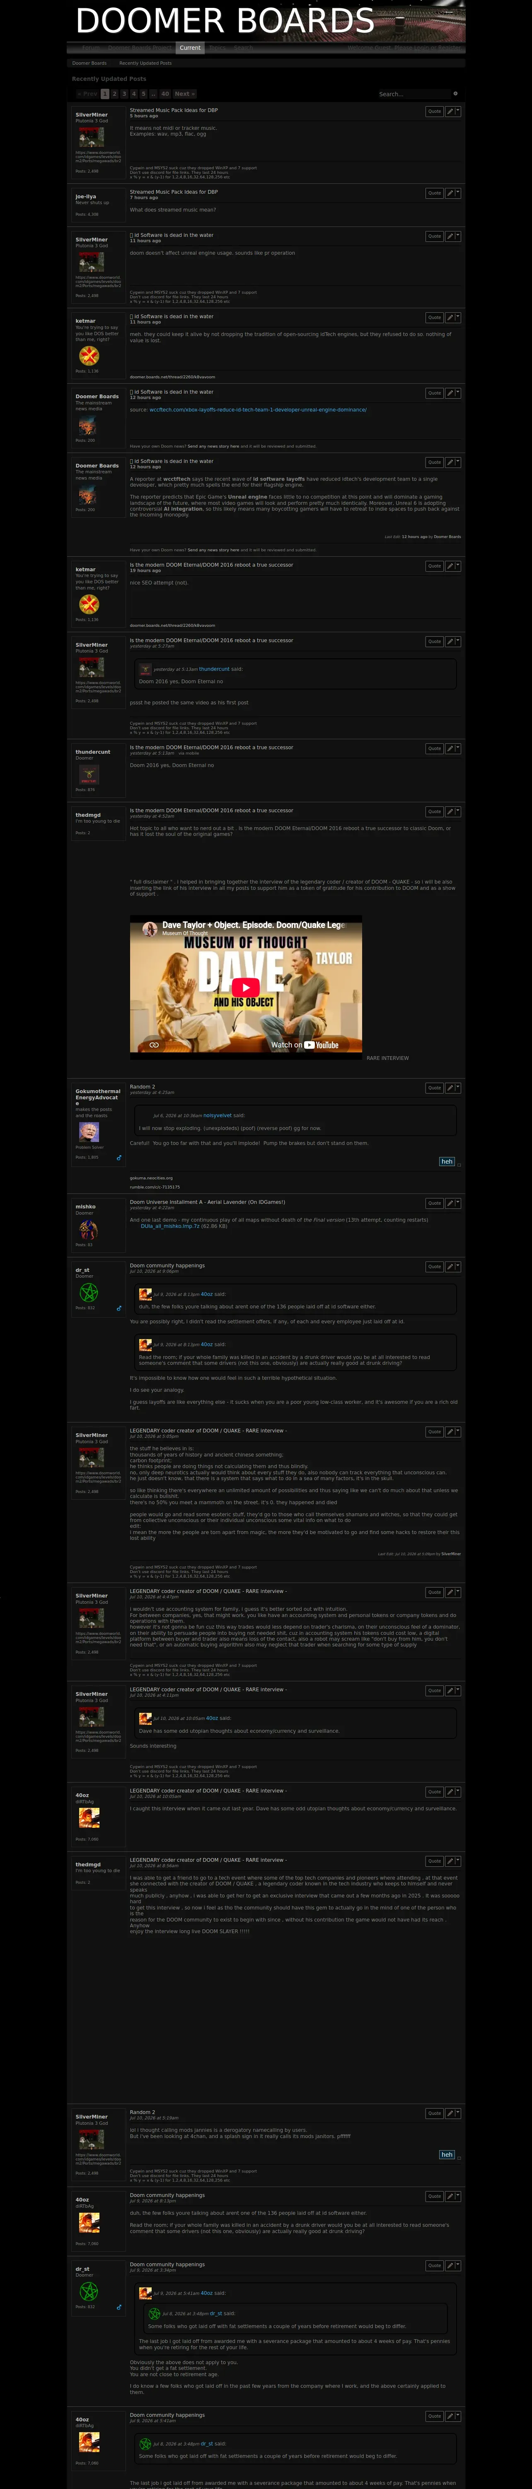Quote joe-ilya's Streamed Music Pack post

(435, 193)
